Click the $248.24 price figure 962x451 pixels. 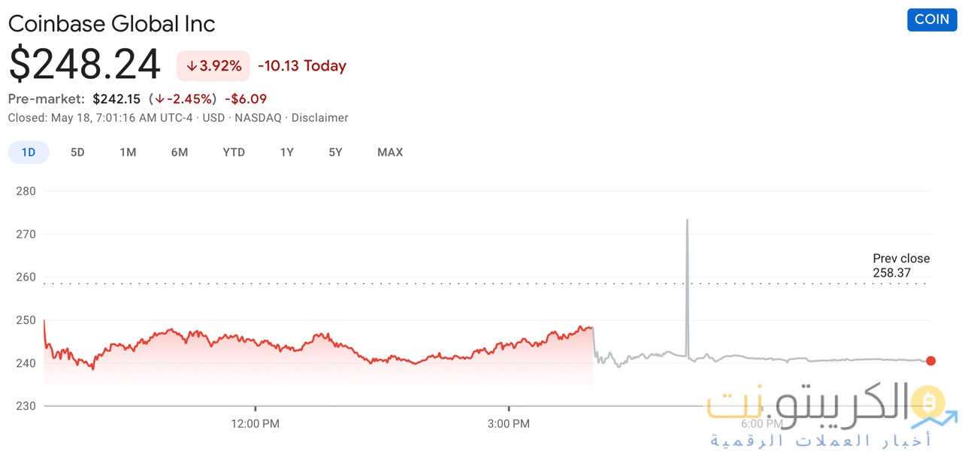[85, 65]
